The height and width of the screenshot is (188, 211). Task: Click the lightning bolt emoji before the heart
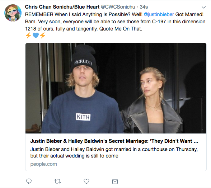pyautogui.click(x=29, y=36)
